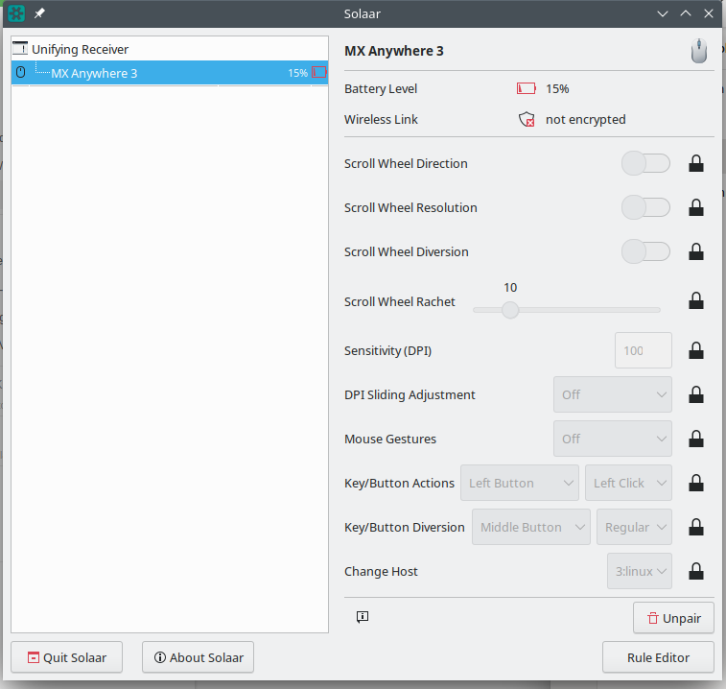Unpair the MX Anywhere 3 device
The height and width of the screenshot is (689, 726).
[x=673, y=618]
